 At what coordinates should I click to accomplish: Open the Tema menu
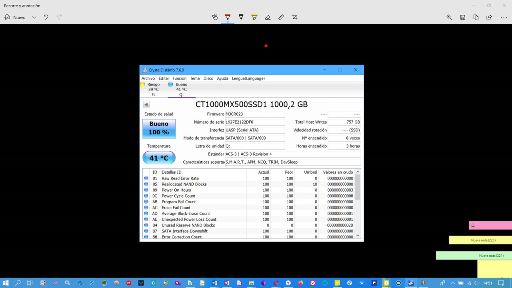tap(195, 78)
